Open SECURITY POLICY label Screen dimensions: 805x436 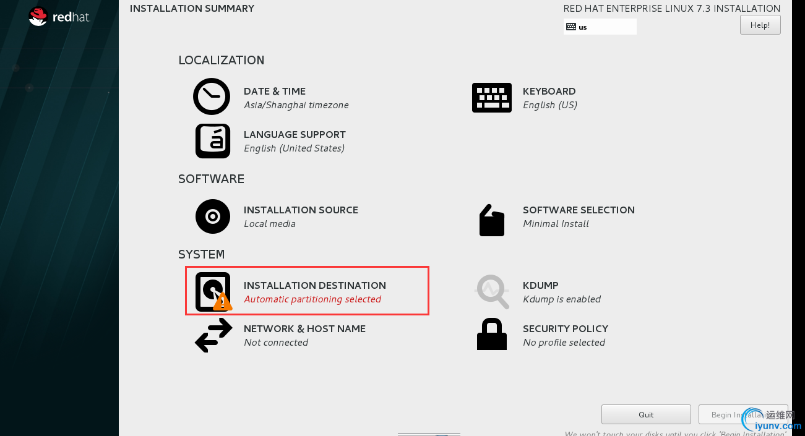[x=566, y=329]
